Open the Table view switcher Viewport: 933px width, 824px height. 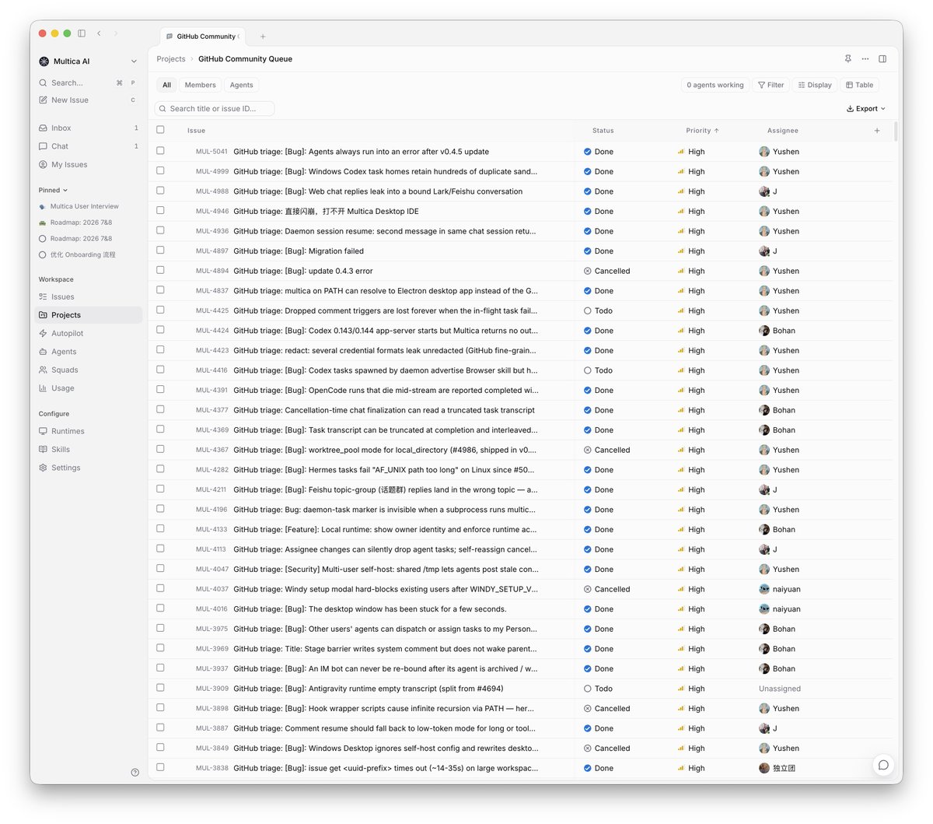tap(859, 85)
